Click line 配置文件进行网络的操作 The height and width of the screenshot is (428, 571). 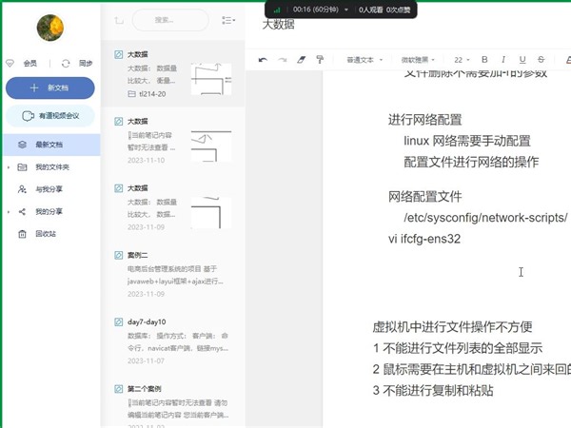coord(471,162)
